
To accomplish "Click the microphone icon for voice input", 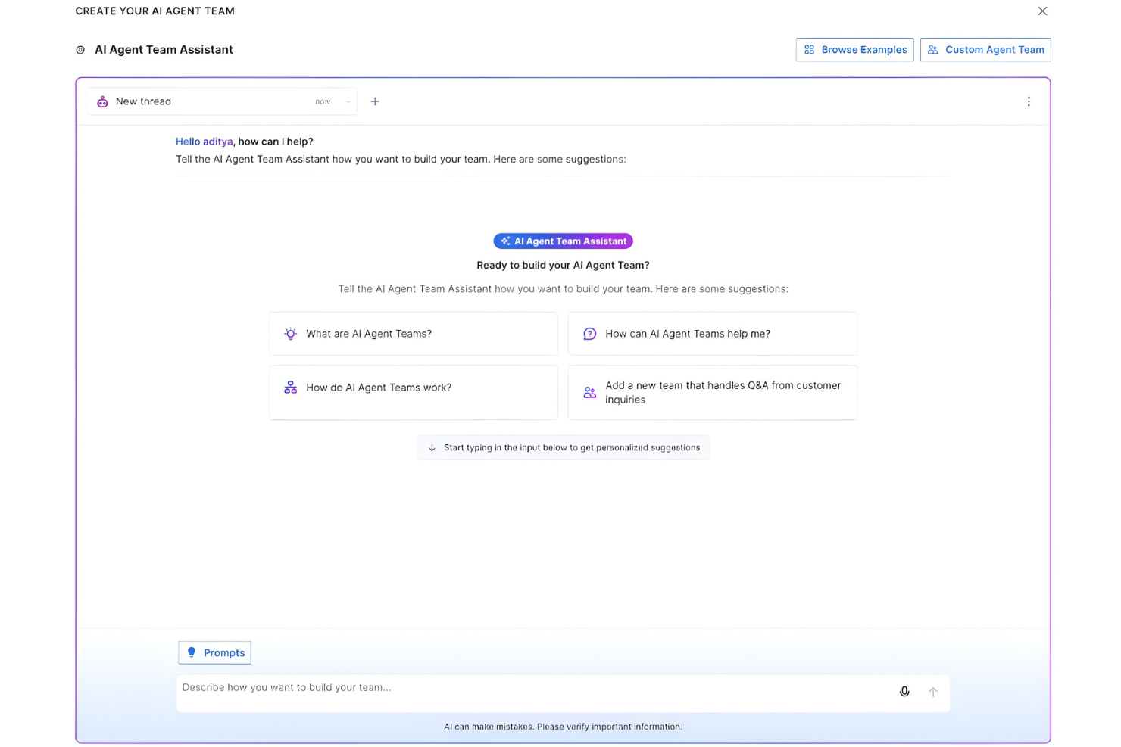I will 904,692.
